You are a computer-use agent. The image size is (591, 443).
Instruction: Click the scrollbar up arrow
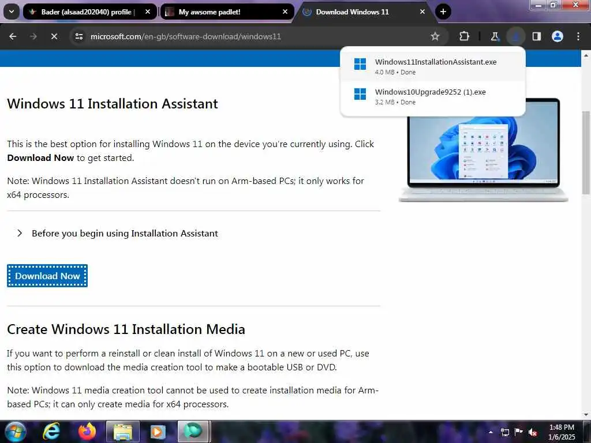pyautogui.click(x=586, y=55)
